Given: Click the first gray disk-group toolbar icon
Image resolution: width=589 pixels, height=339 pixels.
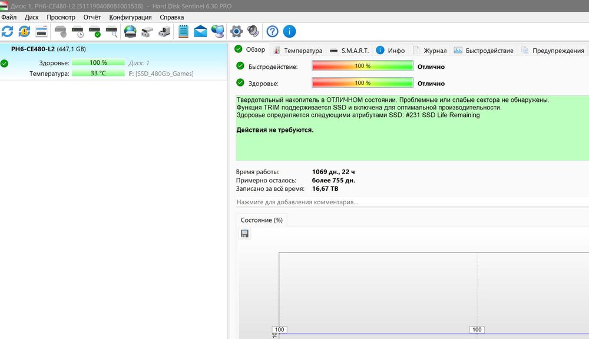Looking at the screenshot, I should pos(147,32).
